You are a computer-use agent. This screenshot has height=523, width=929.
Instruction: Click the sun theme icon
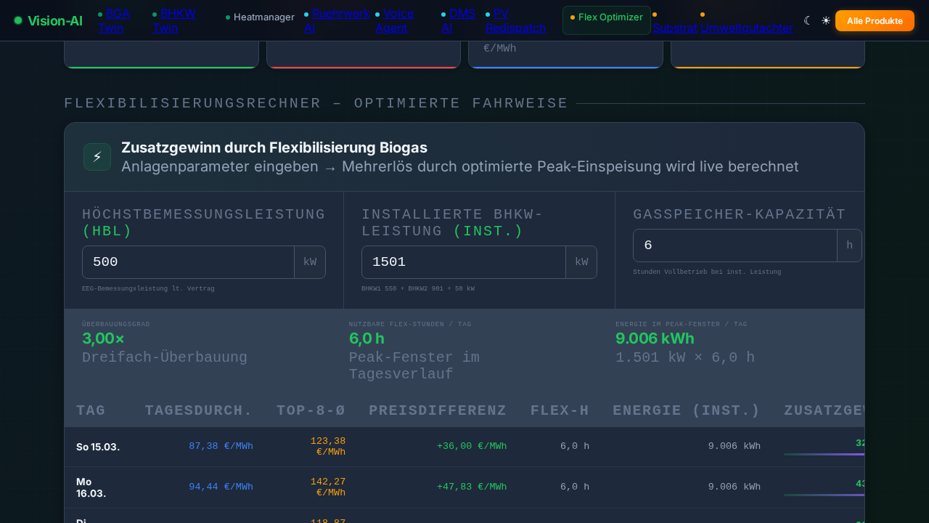pyautogui.click(x=826, y=20)
